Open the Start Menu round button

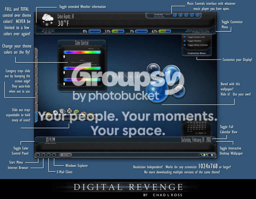coord(38,155)
